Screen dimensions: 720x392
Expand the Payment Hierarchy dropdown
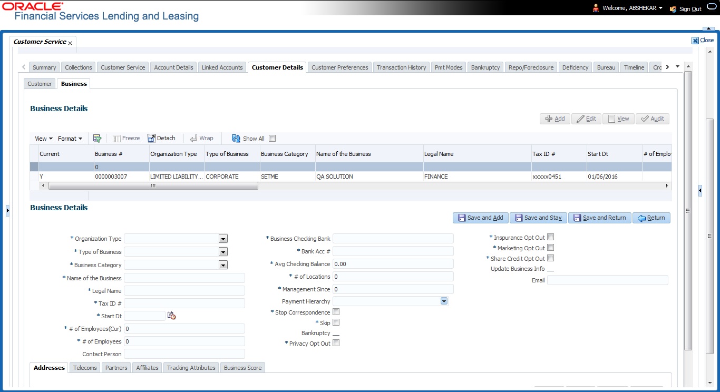click(x=444, y=301)
